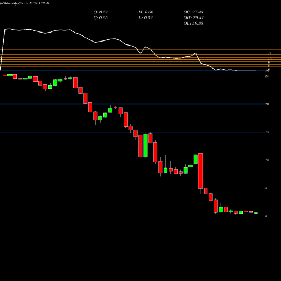
Task: Click the OL: 59.38 statistic
Action: click(193, 24)
